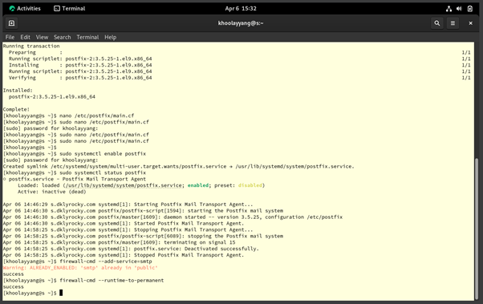The height and width of the screenshot is (304, 483).
Task: Open the hamburger menu in terminal header
Action: point(453,23)
